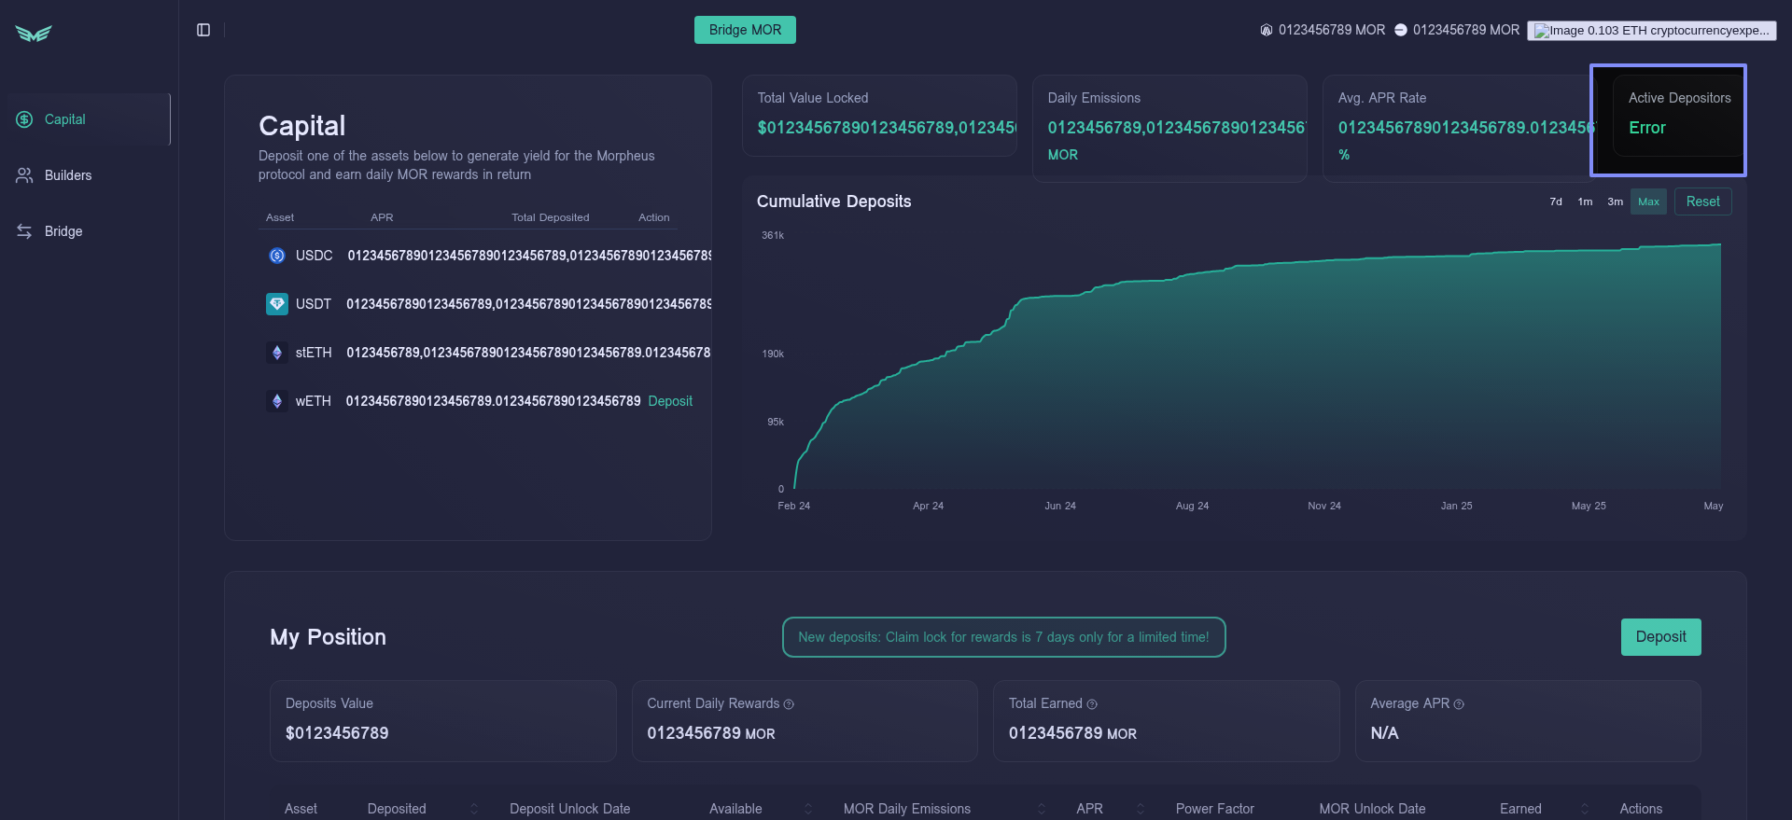Click the USDT diamond icon
The height and width of the screenshot is (820, 1792).
pos(277,304)
